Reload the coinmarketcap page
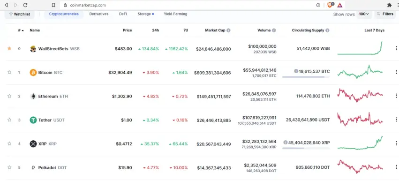The height and width of the screenshot is (181, 399). (x=25, y=5)
